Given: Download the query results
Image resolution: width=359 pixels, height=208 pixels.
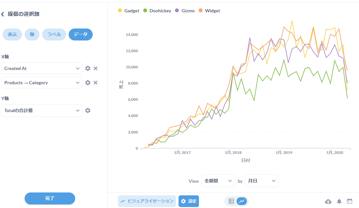Looking at the screenshot, I should click(328, 201).
